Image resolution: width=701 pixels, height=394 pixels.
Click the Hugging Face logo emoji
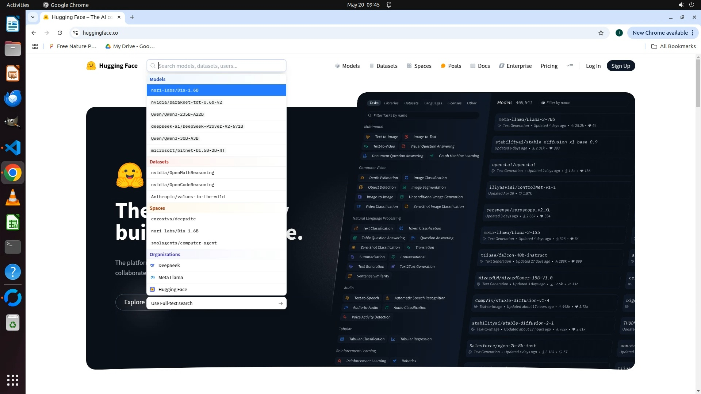point(91,66)
